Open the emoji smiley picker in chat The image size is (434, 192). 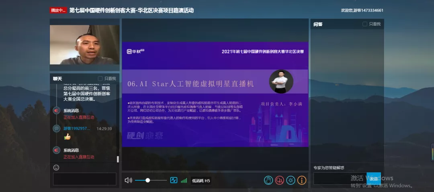coord(56,167)
